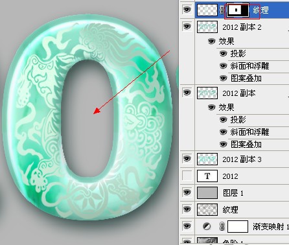The height and width of the screenshot is (245, 289).
Task: Select the text layer T thumbnail for 2012
Action: point(207,176)
